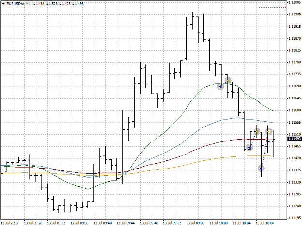Click the 13 Jul 10:04 time label
302x226 pixels.
(x=242, y=223)
